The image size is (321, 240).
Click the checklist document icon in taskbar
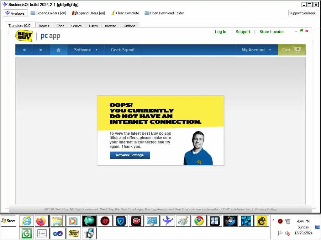coord(42,233)
